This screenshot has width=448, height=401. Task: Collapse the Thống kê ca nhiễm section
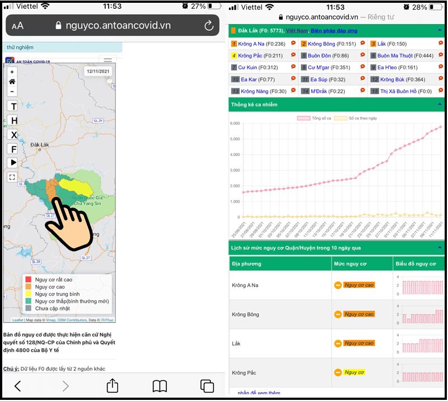click(x=440, y=105)
